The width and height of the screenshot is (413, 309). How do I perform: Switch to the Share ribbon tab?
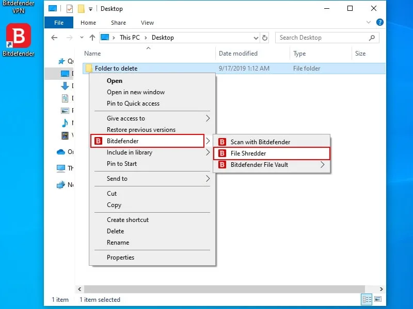[118, 23]
